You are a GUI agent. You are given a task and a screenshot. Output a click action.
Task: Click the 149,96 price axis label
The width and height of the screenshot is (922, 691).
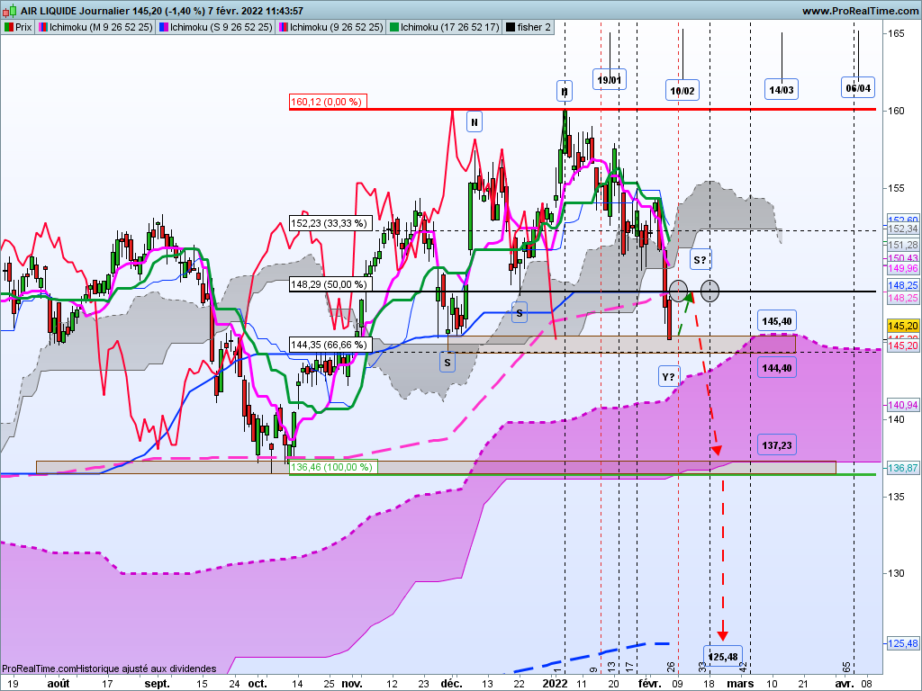903,268
